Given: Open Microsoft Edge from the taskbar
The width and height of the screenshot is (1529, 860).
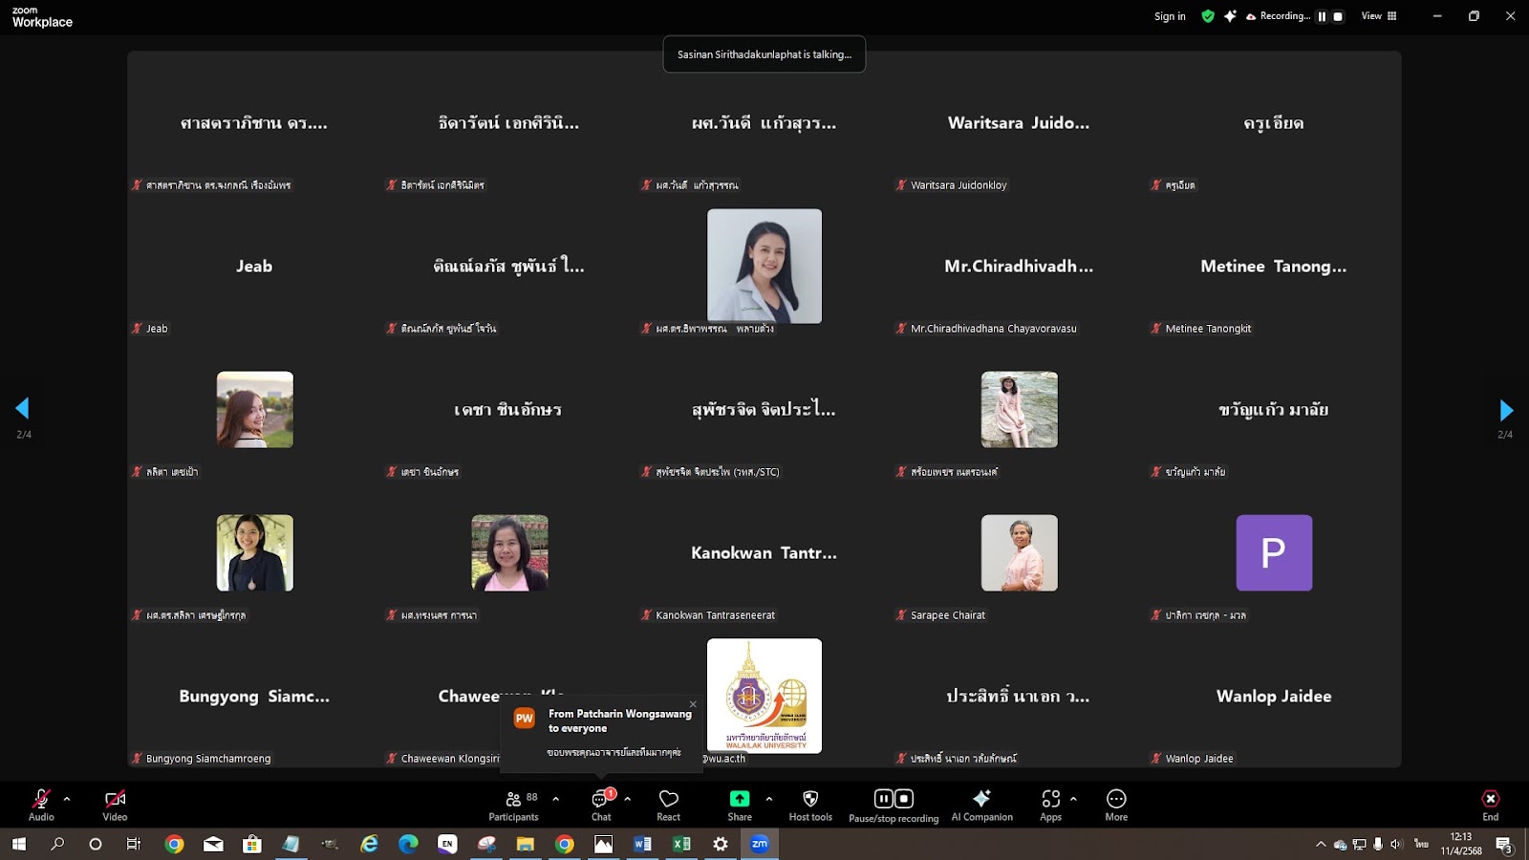Looking at the screenshot, I should tap(408, 844).
